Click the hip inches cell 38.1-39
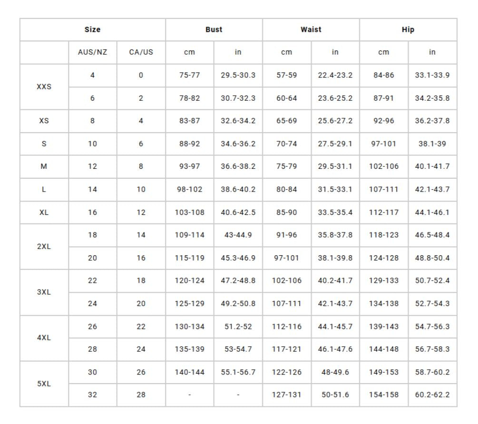Viewport: 478px width, 424px height. pos(432,144)
